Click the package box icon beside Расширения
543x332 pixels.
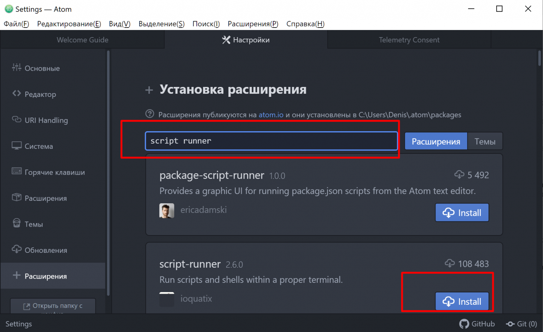click(17, 197)
